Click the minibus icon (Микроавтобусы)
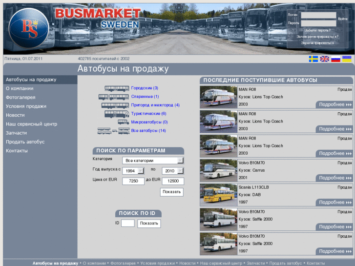355x266 pixels. 124,122
